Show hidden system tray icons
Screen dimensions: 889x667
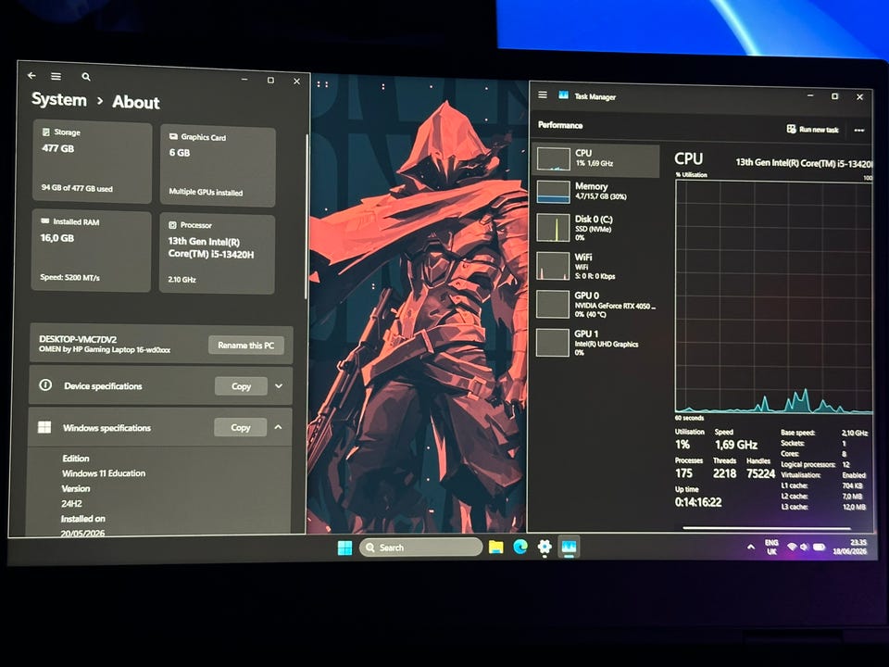(x=751, y=547)
